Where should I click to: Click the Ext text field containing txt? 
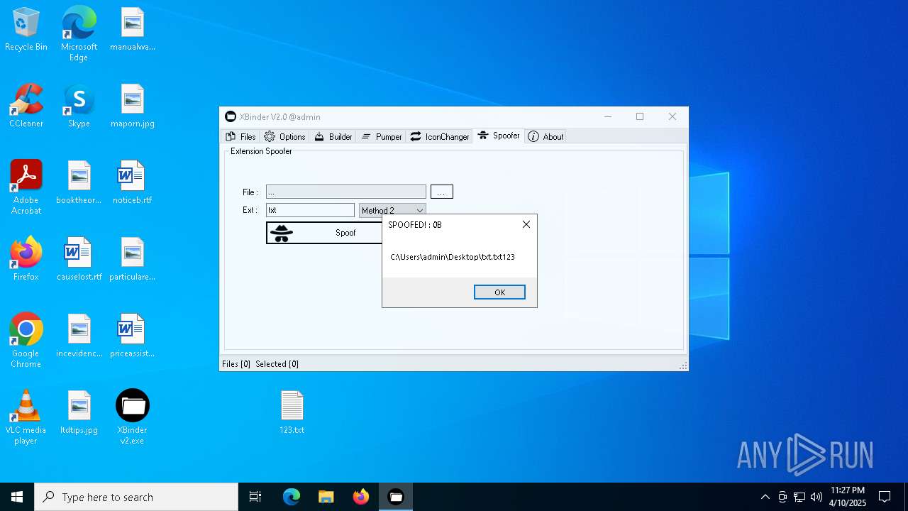tap(310, 210)
